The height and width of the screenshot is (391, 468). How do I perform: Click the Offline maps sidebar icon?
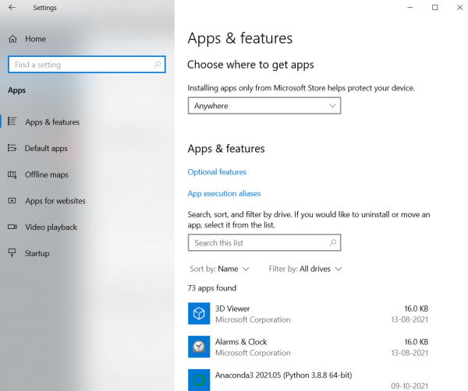(12, 174)
